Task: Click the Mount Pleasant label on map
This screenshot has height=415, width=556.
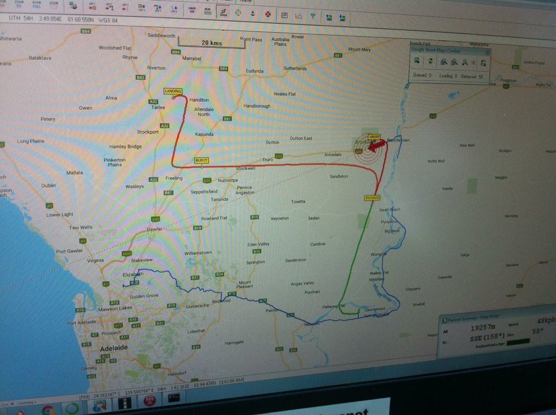Action: coord(245,285)
